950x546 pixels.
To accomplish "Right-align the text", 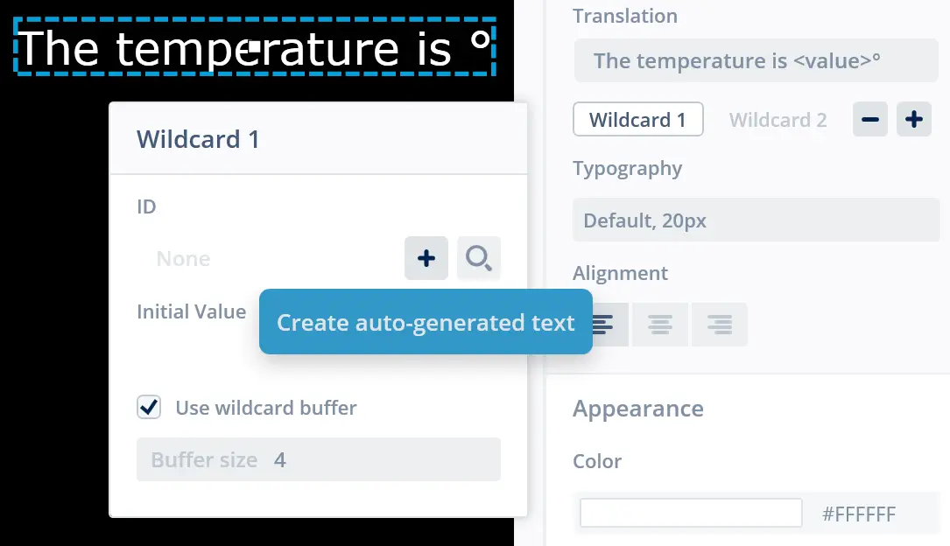I will [720, 325].
